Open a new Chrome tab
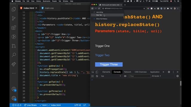Image resolution: width=191 pixels, height=107 pixels. pos(125,5)
